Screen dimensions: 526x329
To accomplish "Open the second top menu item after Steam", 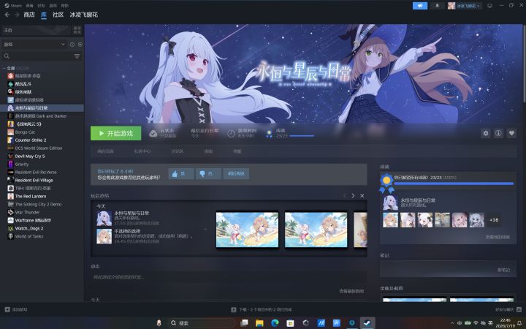I will point(29,5).
